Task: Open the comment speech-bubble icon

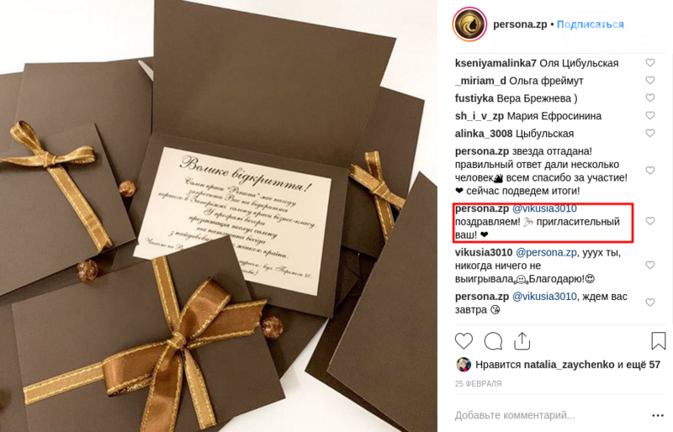Action: [x=493, y=341]
